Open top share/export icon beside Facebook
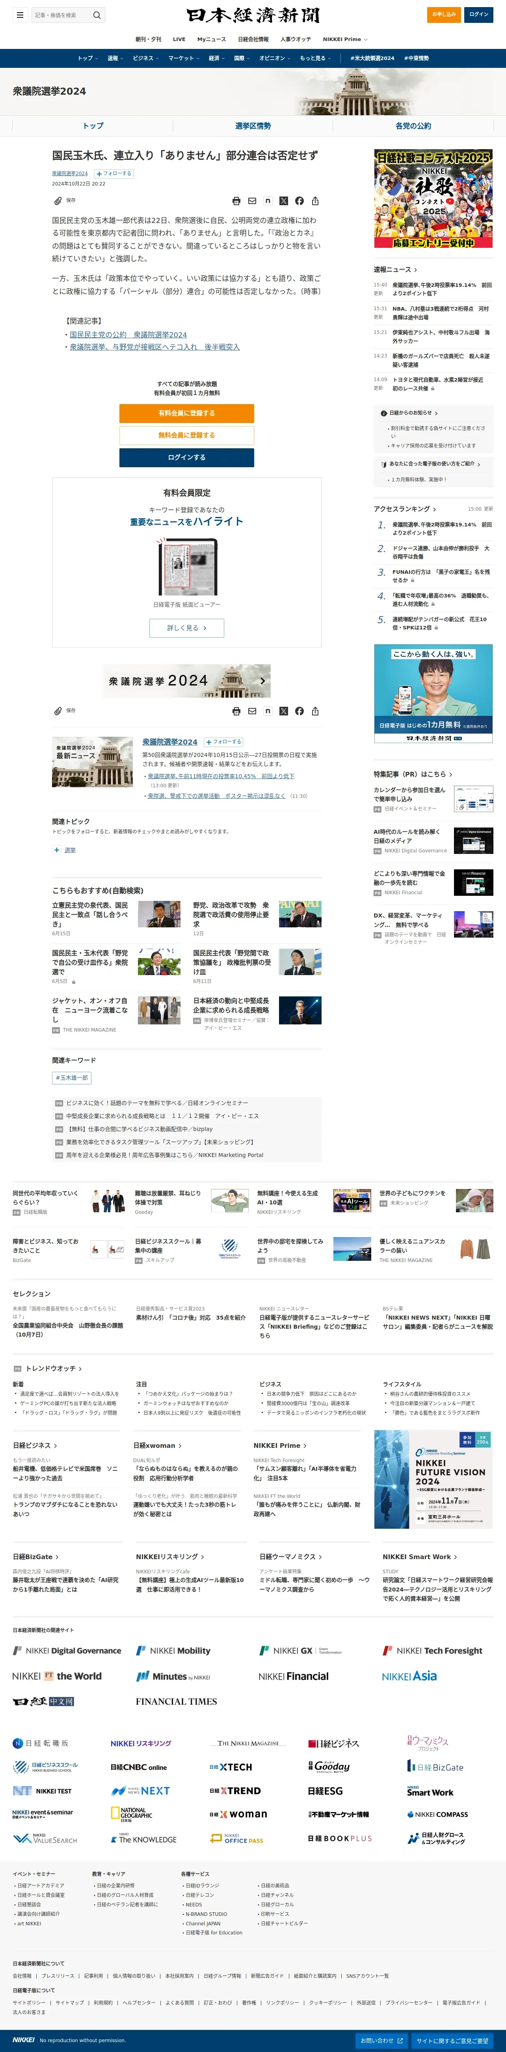This screenshot has width=506, height=2052. 315,201
